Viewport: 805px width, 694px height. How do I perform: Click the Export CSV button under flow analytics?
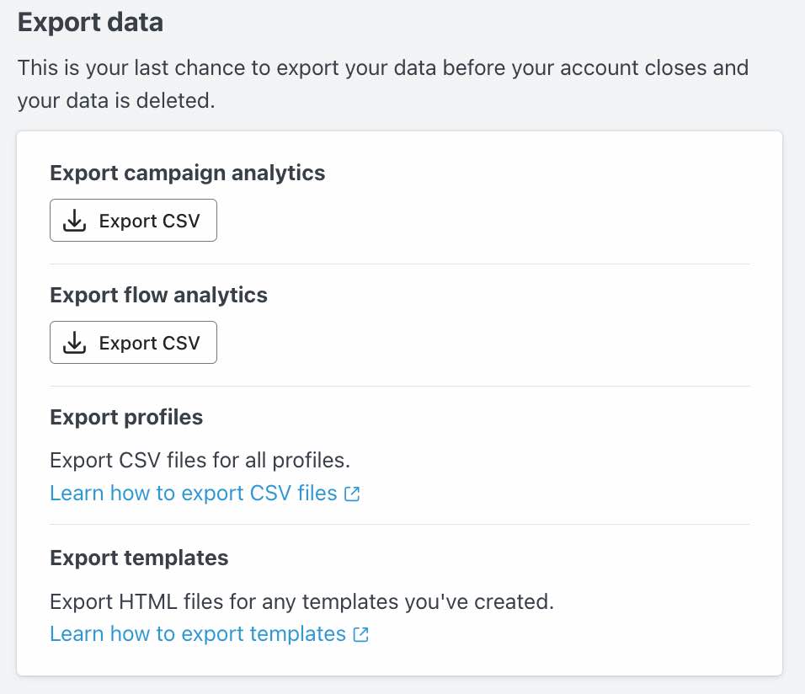click(x=133, y=342)
